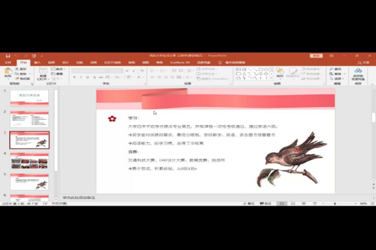Switch to the EndNote X9 tab
376x250 pixels.
coord(180,62)
